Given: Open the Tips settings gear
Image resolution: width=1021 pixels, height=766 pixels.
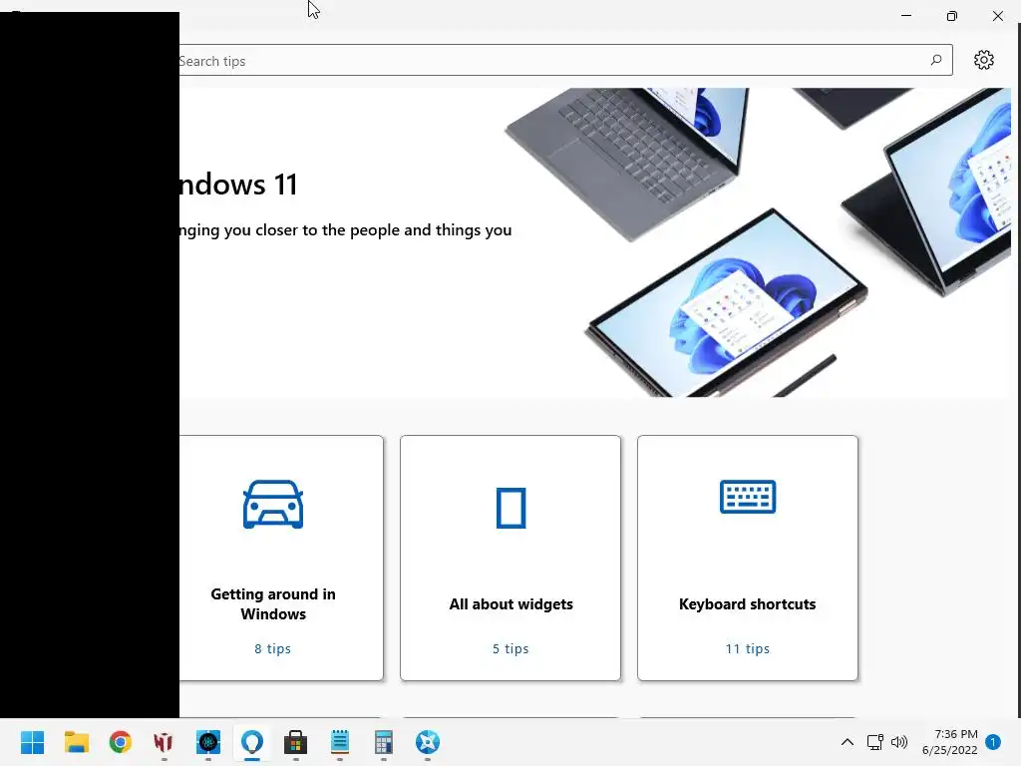Looking at the screenshot, I should (x=983, y=60).
